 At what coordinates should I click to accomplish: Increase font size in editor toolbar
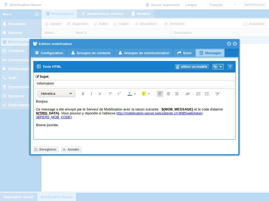(x=111, y=94)
